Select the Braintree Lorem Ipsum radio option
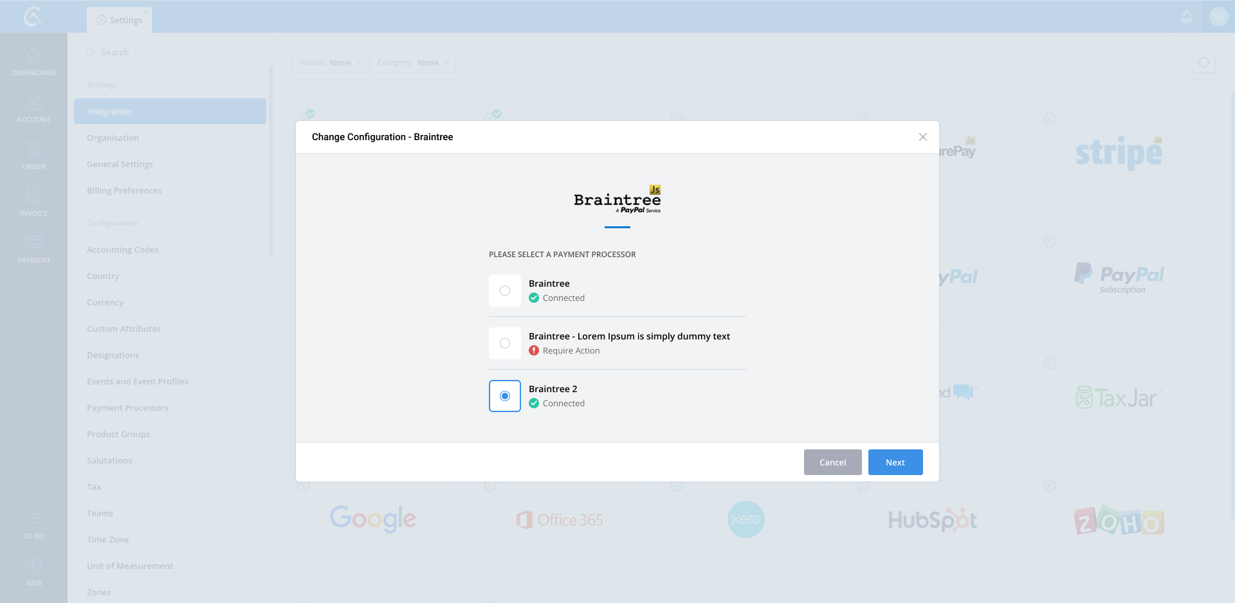 (505, 343)
